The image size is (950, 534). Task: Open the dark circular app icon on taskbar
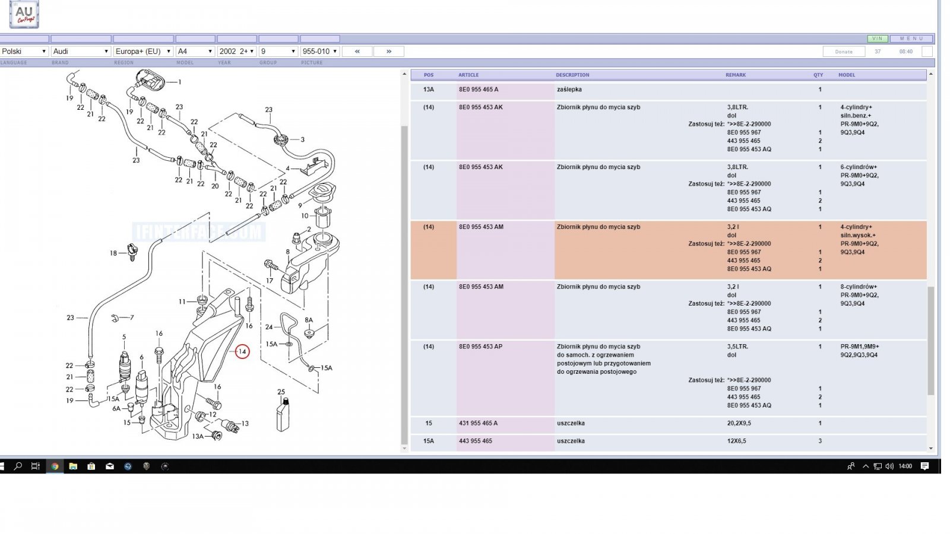click(x=165, y=466)
